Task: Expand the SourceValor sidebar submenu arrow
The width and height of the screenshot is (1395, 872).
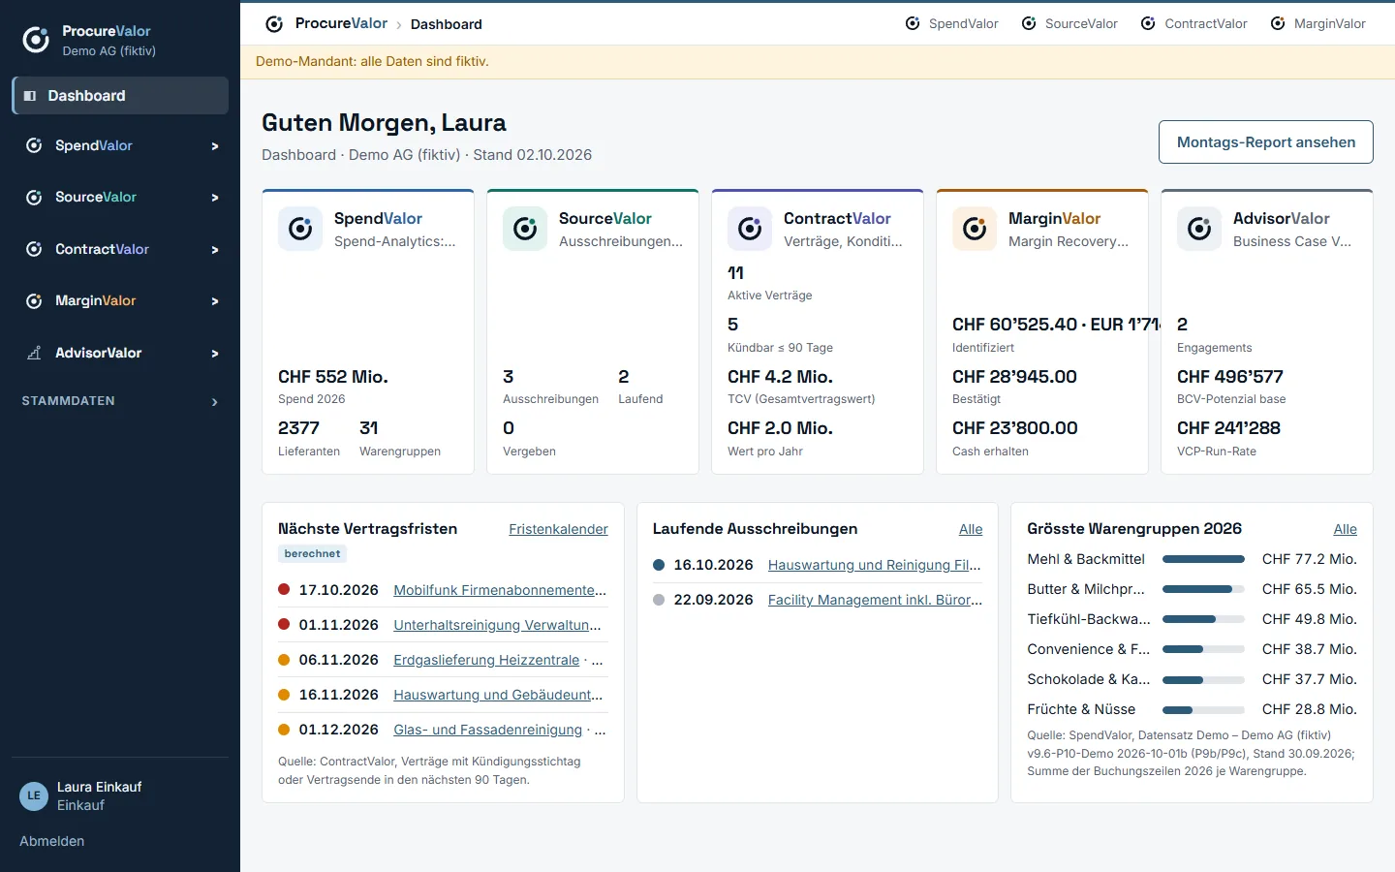Action: coord(215,198)
